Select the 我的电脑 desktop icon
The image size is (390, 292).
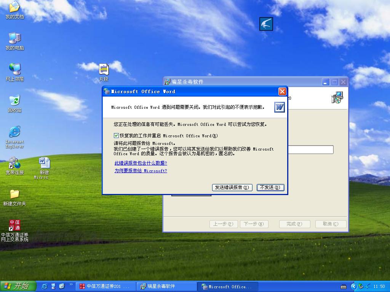tap(15, 41)
